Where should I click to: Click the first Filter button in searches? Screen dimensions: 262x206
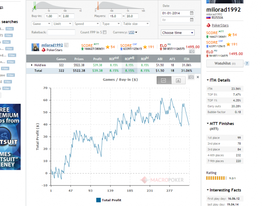(9, 29)
